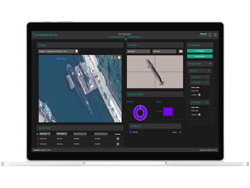The width and height of the screenshot is (250, 188).
Task: Click the purple Kilo-Class legend swatch
Action: pos(130,132)
